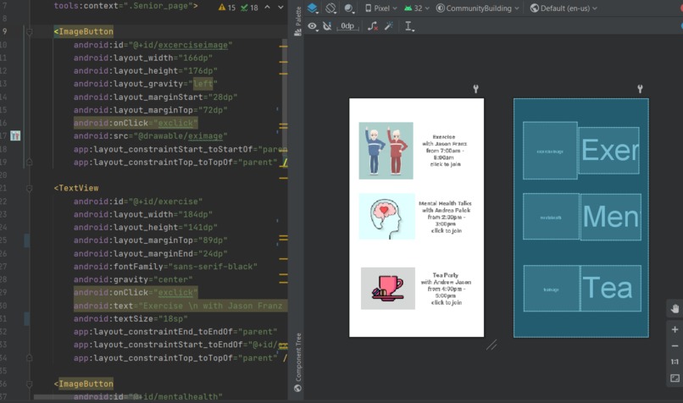Open the Component Tree side tab
Viewport: 683px width, 403px height.
pyautogui.click(x=298, y=362)
